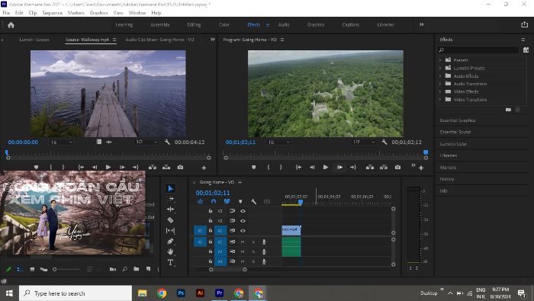
Task: Switch Project panel to list view
Action: 20,269
